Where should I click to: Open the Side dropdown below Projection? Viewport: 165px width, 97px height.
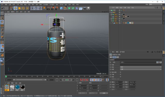(x=141, y=69)
